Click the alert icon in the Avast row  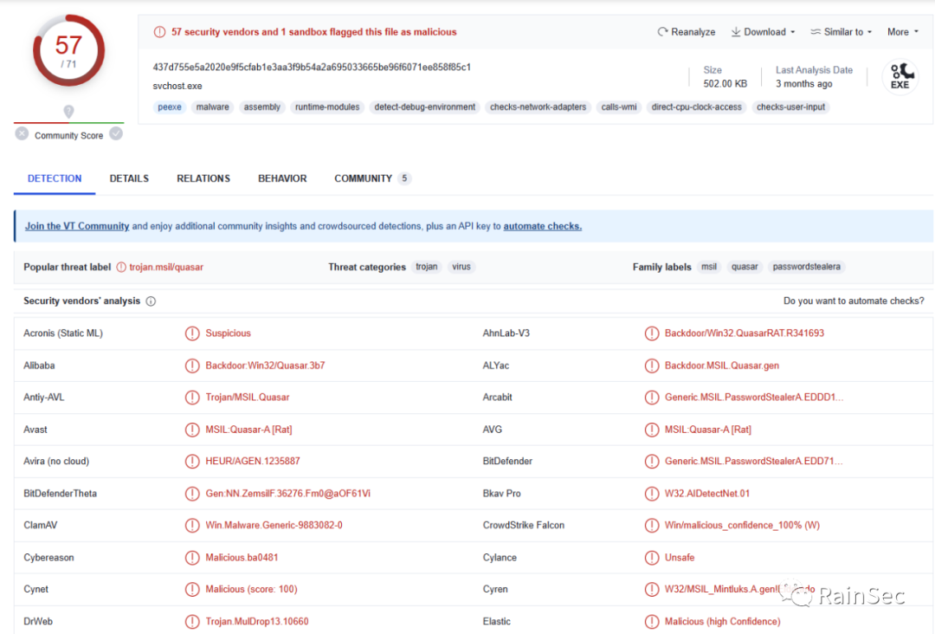tap(192, 430)
